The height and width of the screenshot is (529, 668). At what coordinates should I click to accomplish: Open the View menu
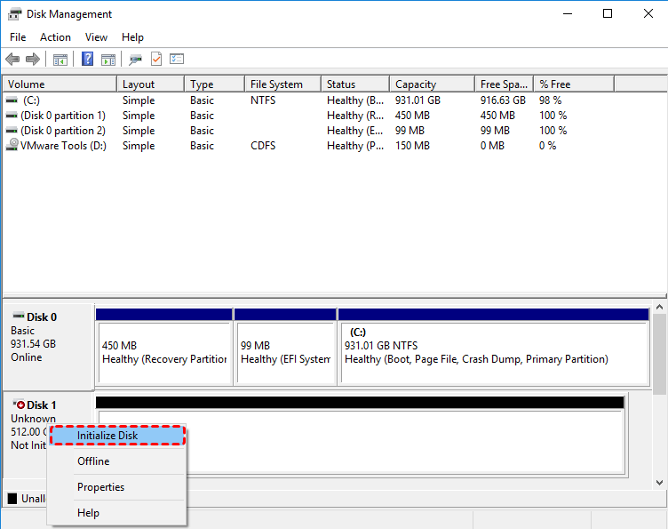coord(96,37)
